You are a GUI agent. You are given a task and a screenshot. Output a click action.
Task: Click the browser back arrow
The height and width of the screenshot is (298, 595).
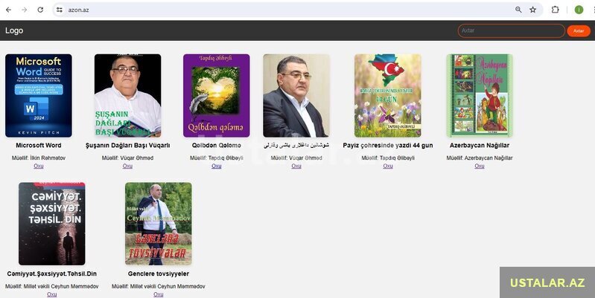tap(8, 10)
